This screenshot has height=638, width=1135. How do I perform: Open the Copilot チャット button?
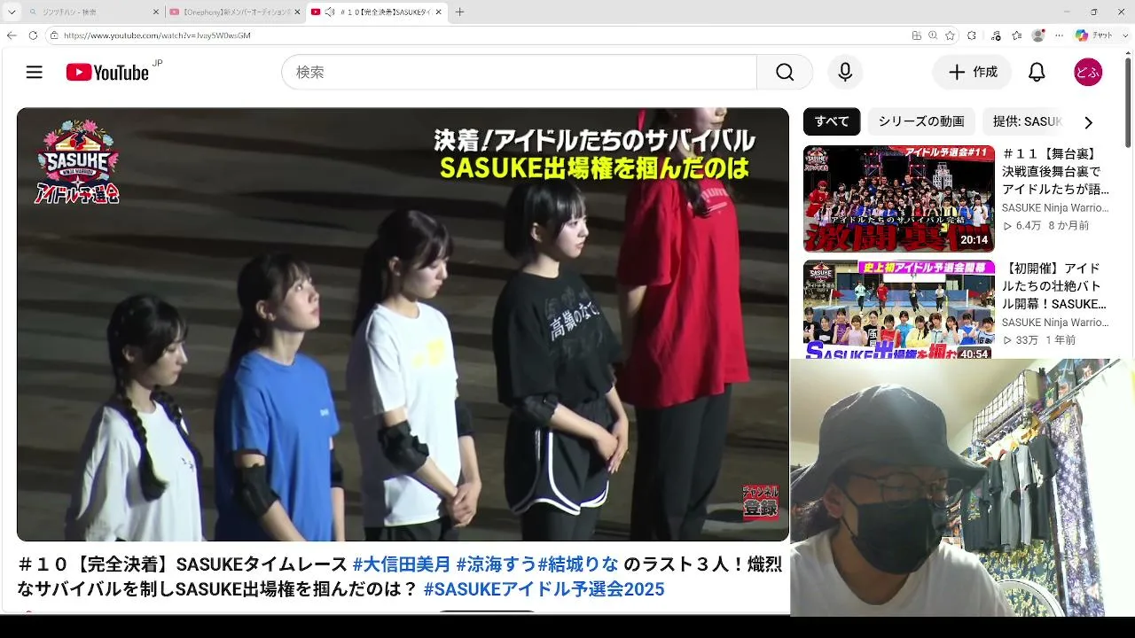[x=1093, y=35]
